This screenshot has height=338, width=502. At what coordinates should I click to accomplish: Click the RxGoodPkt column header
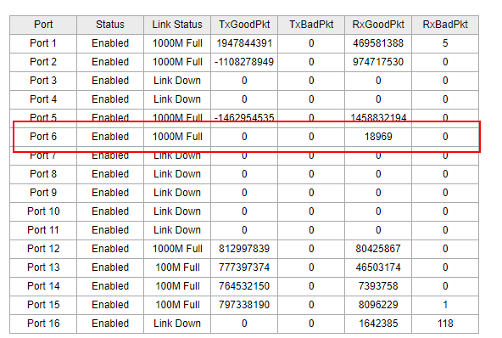[x=378, y=25]
